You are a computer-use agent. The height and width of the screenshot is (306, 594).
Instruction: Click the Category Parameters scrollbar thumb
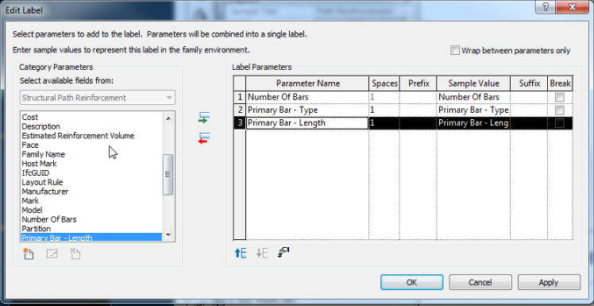click(168, 174)
